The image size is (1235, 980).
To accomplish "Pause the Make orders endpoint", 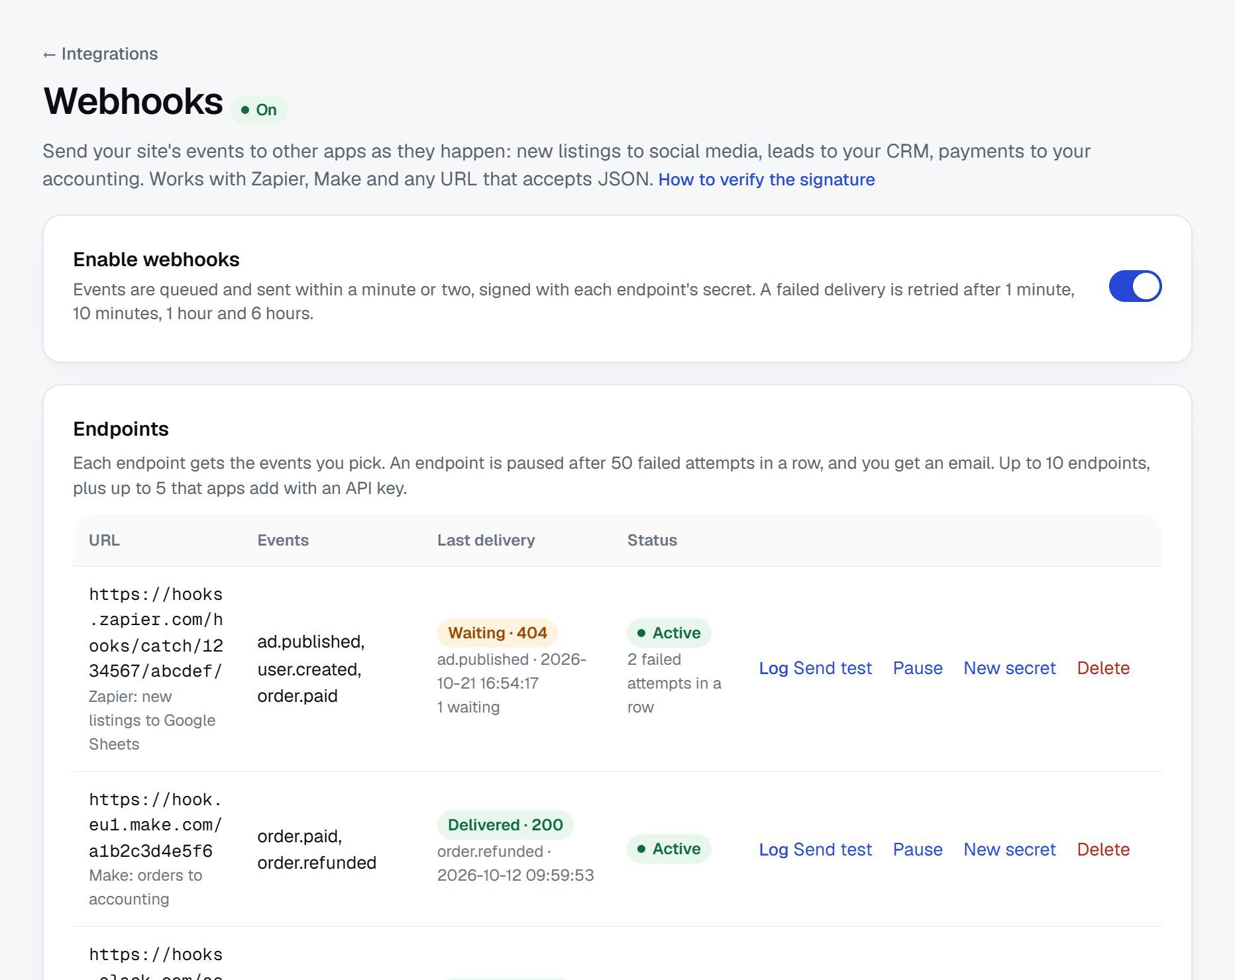I will (918, 850).
